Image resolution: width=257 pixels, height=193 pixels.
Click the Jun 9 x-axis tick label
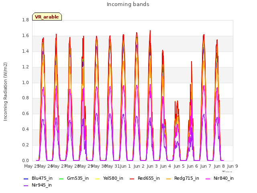233,166
